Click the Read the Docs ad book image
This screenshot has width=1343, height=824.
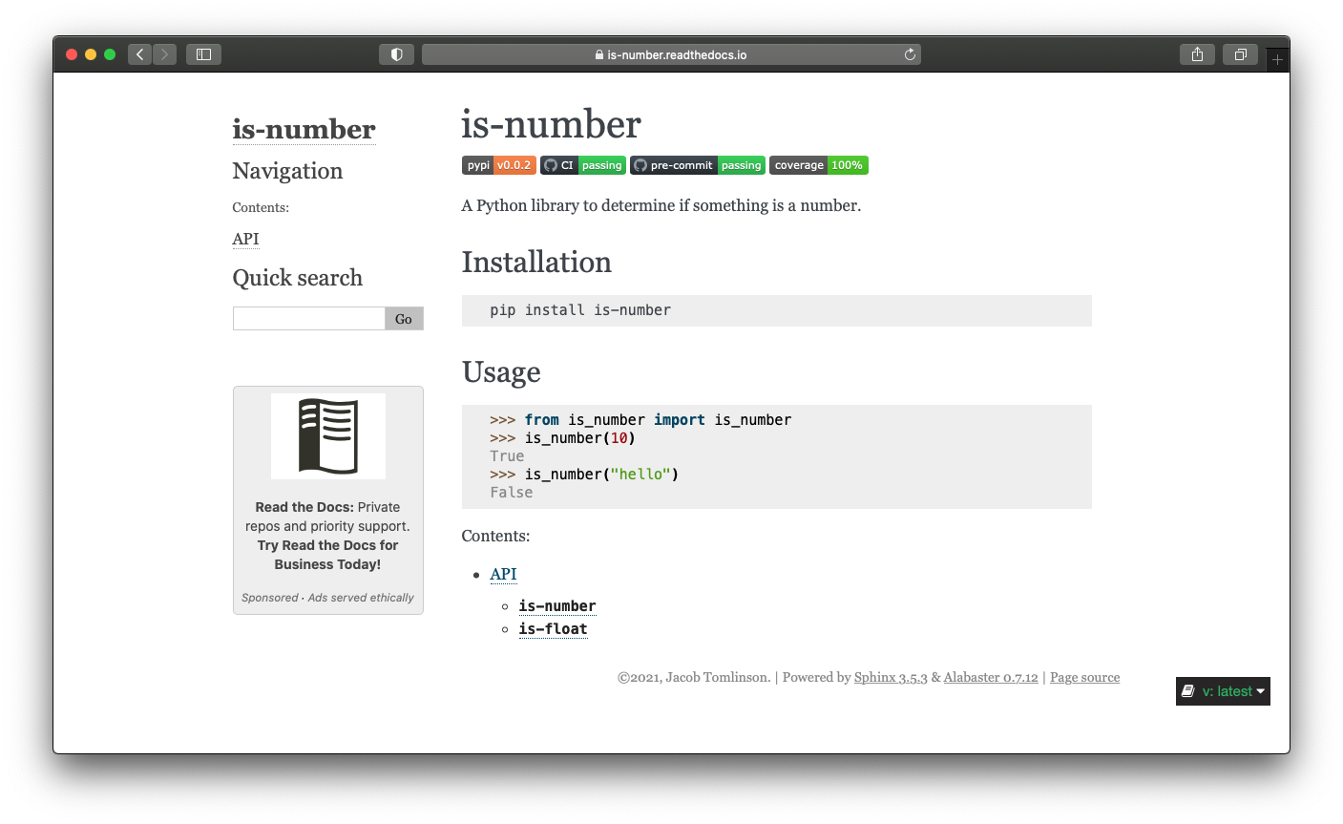click(x=327, y=436)
